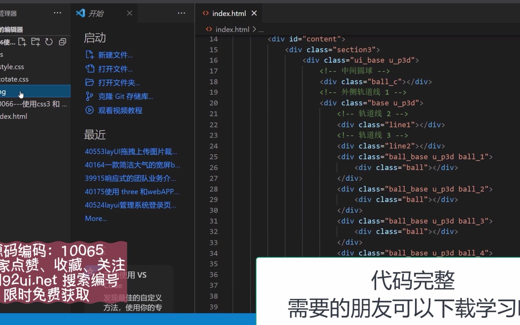520x325 pixels.
Task: Click the HTML file icon on index.html tab
Action: tap(206, 13)
